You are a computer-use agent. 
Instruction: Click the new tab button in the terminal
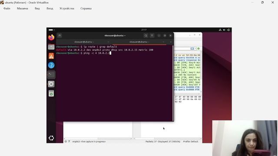60,36
